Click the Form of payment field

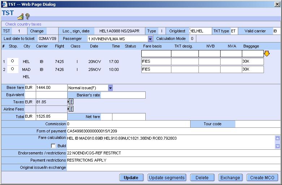pyautogui.click(x=174, y=131)
